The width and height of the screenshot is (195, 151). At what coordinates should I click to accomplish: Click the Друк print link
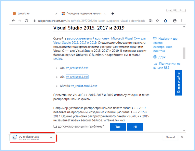tap(162, 57)
